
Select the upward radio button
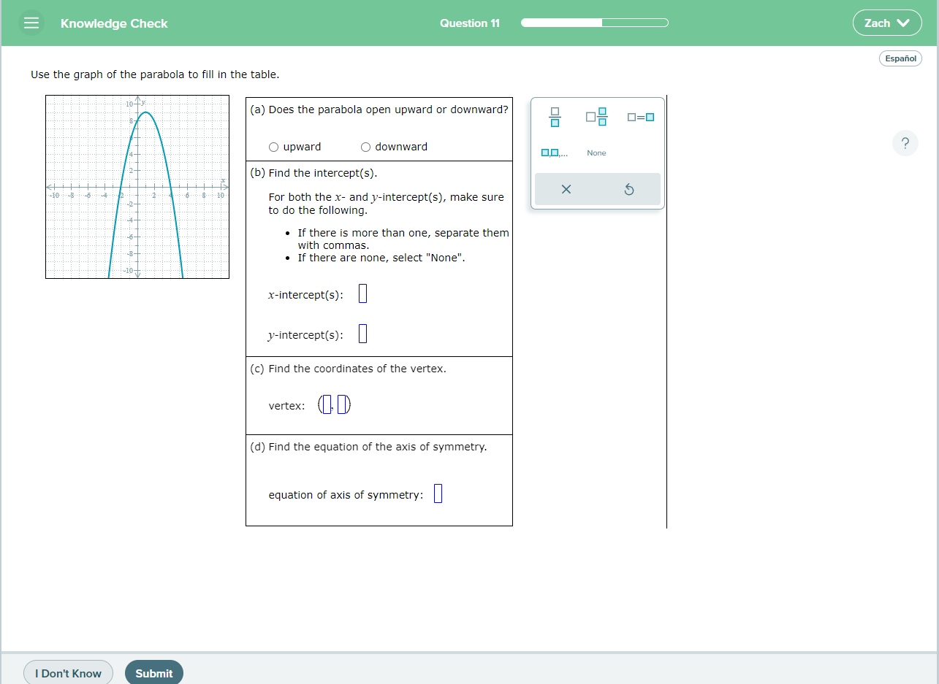tap(273, 147)
